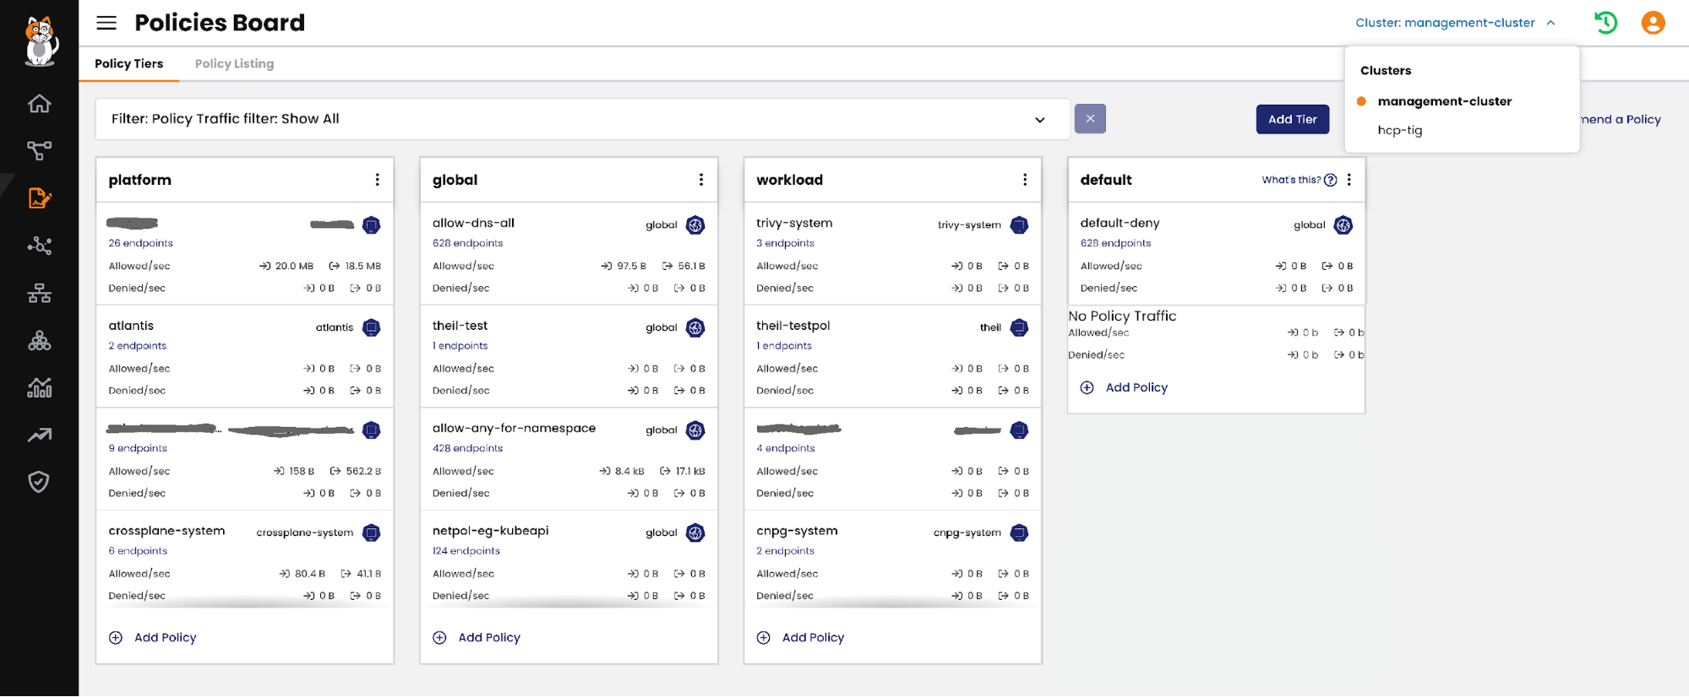The image size is (1689, 697).
Task: Click the green history clock icon
Action: tap(1605, 23)
